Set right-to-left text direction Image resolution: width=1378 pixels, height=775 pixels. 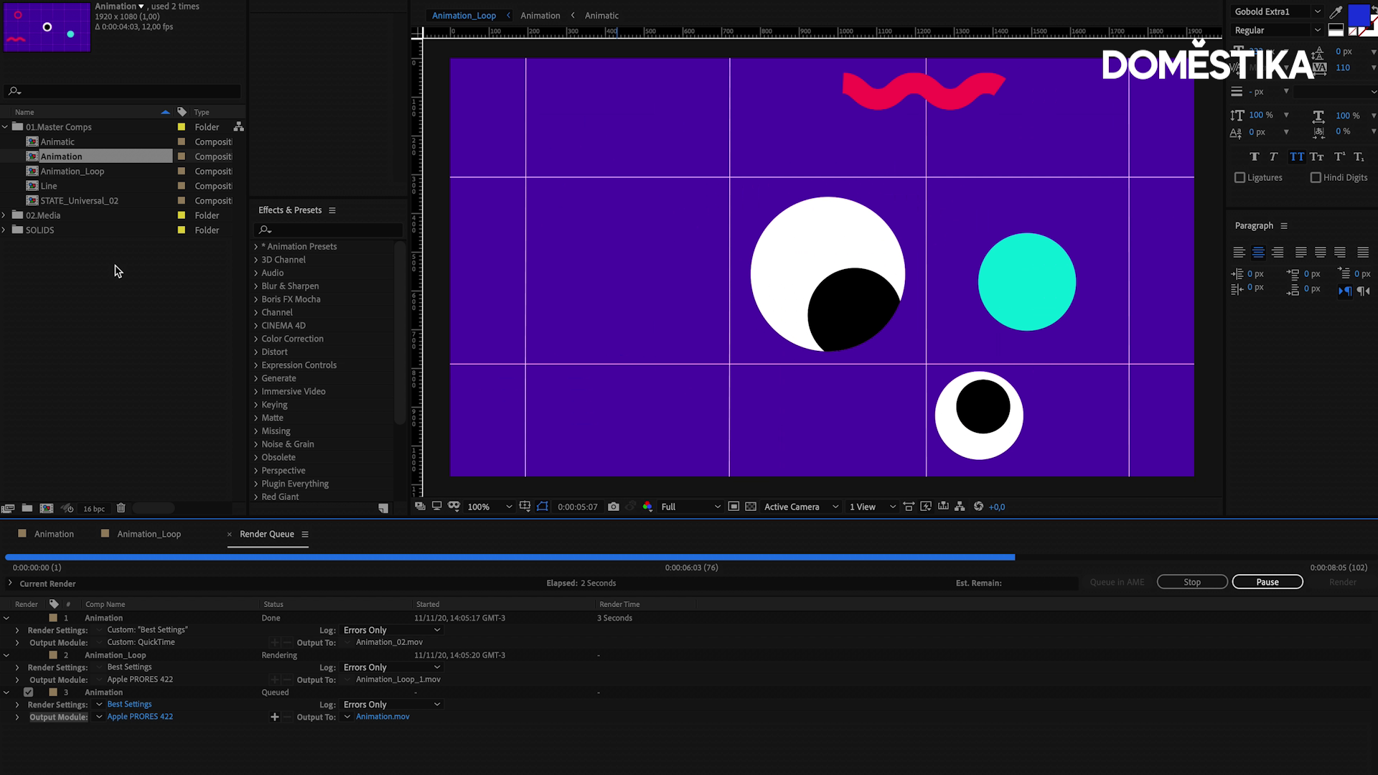(x=1364, y=291)
